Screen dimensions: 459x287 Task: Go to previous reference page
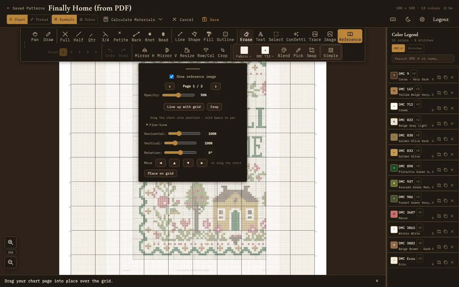click(x=170, y=86)
